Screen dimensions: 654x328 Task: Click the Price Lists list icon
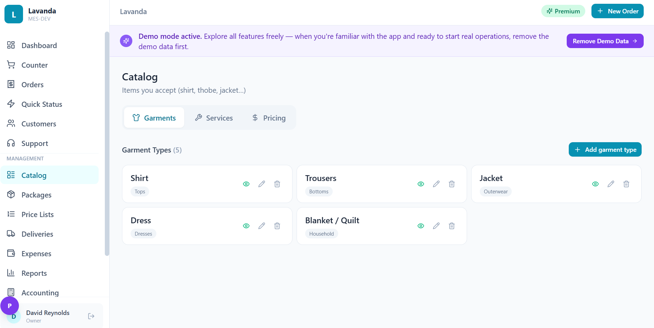coord(11,214)
